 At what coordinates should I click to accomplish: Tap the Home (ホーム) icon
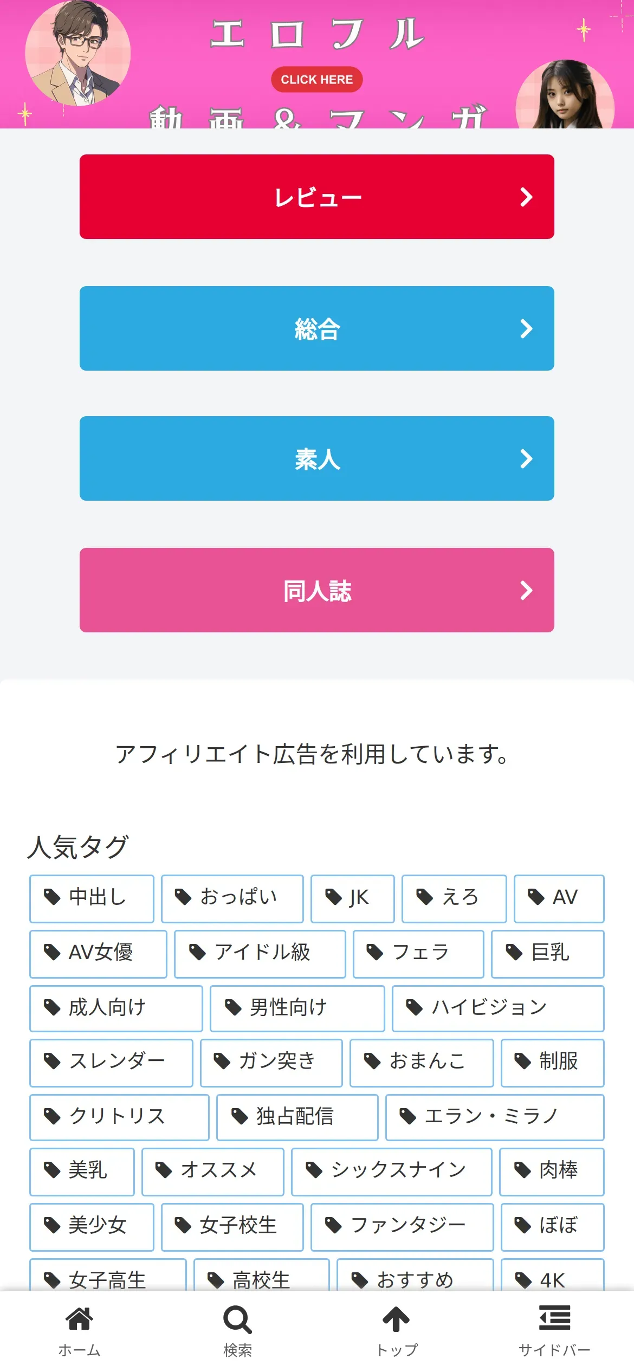(79, 1319)
